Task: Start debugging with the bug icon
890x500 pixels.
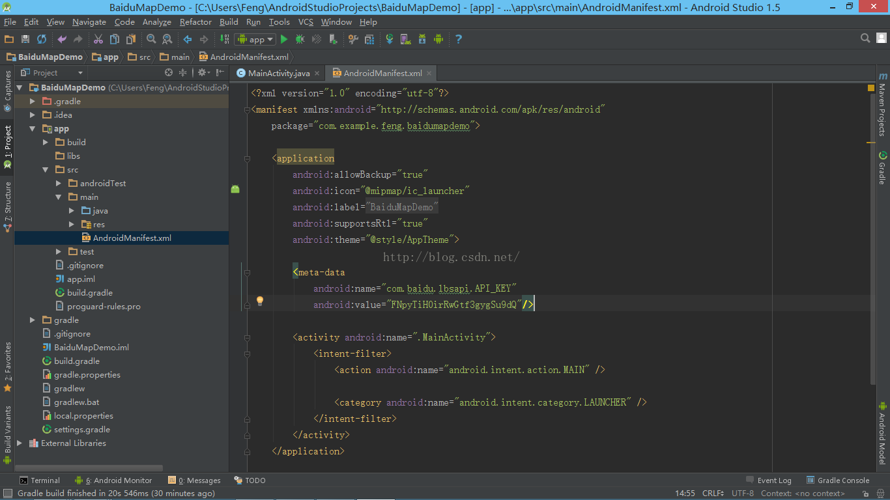Action: (x=300, y=39)
